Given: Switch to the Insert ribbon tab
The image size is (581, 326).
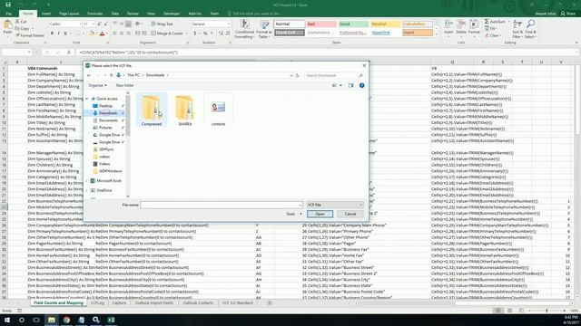Looking at the screenshot, I should coord(46,14).
